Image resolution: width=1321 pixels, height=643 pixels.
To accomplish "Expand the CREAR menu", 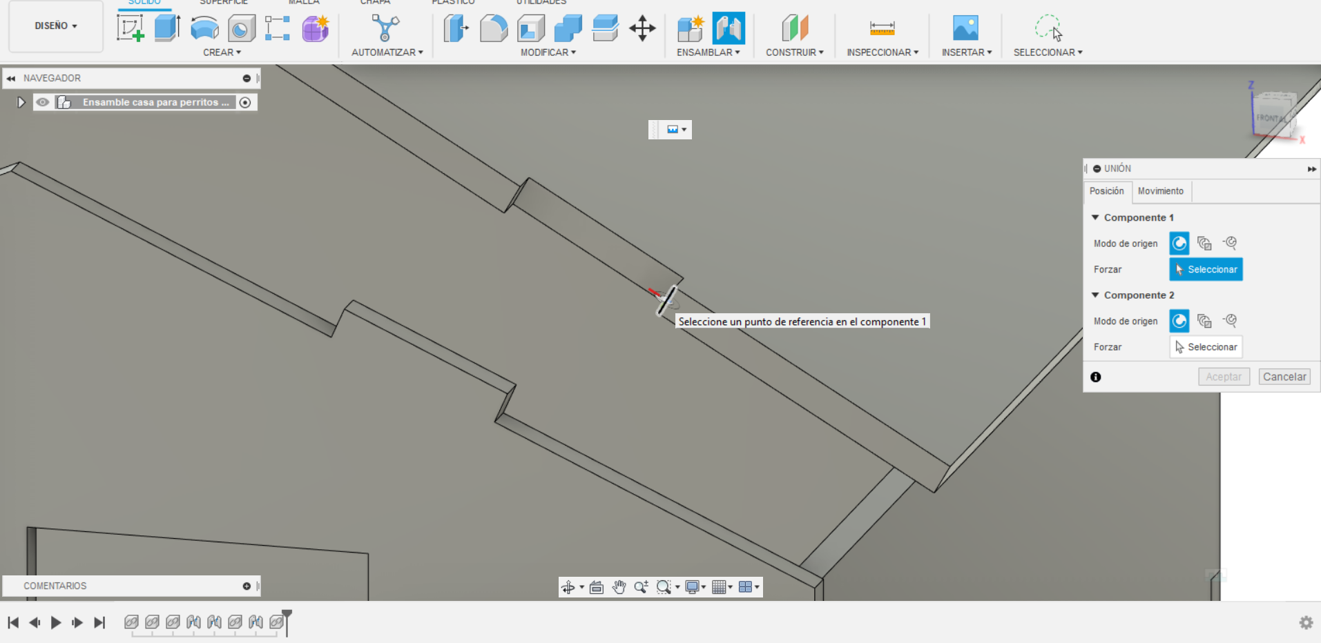I will click(222, 52).
